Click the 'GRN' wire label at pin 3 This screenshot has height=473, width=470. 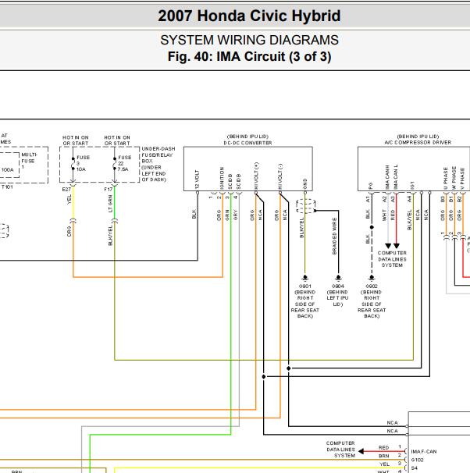point(227,215)
